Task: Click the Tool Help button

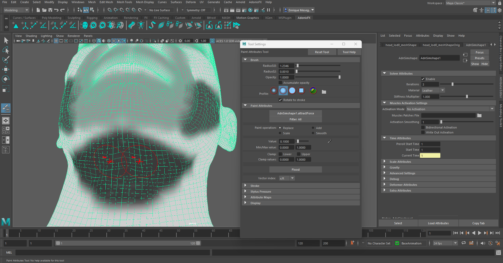Action: [x=349, y=52]
